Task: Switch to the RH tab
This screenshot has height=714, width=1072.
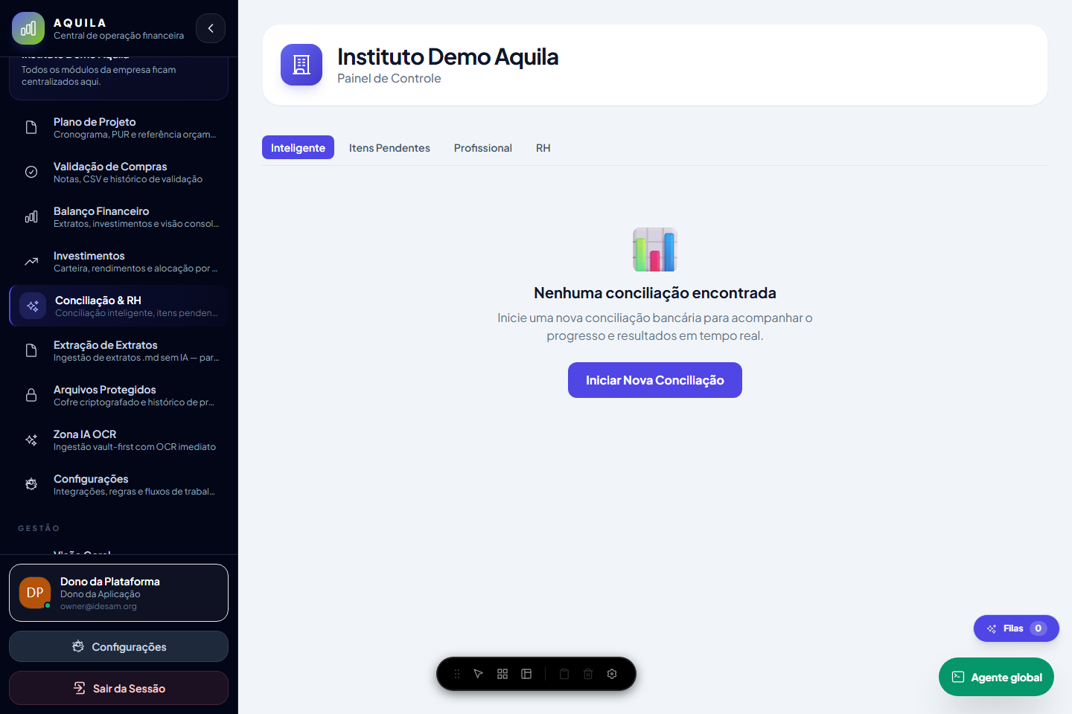Action: tap(543, 147)
